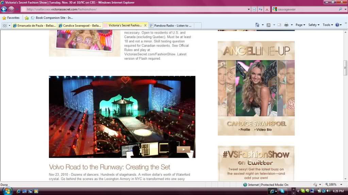Expand the Home button dropdown arrow
This screenshot has height=195, width=348.
pyautogui.click(x=263, y=25)
